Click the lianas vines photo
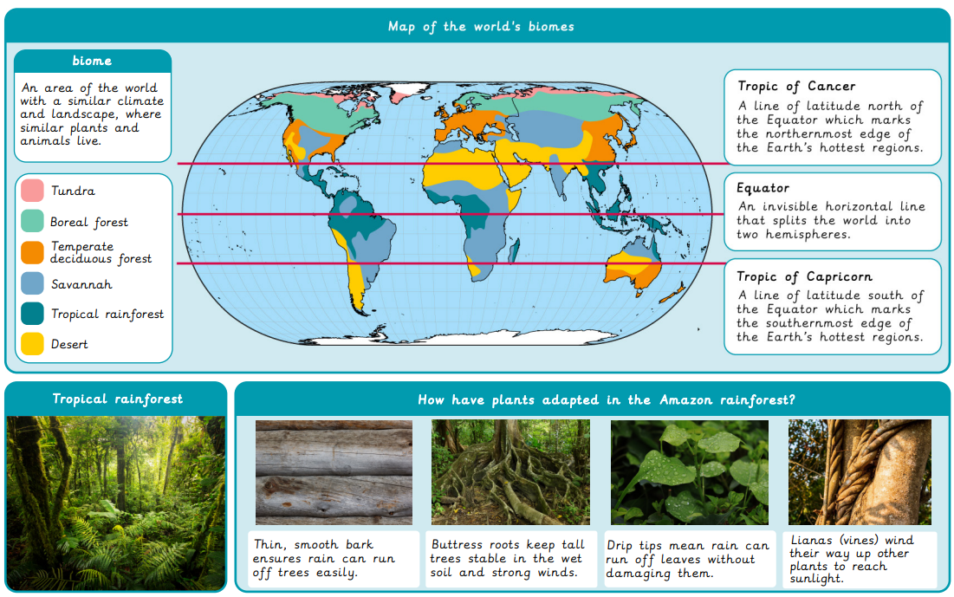The height and width of the screenshot is (597, 954). (860, 472)
